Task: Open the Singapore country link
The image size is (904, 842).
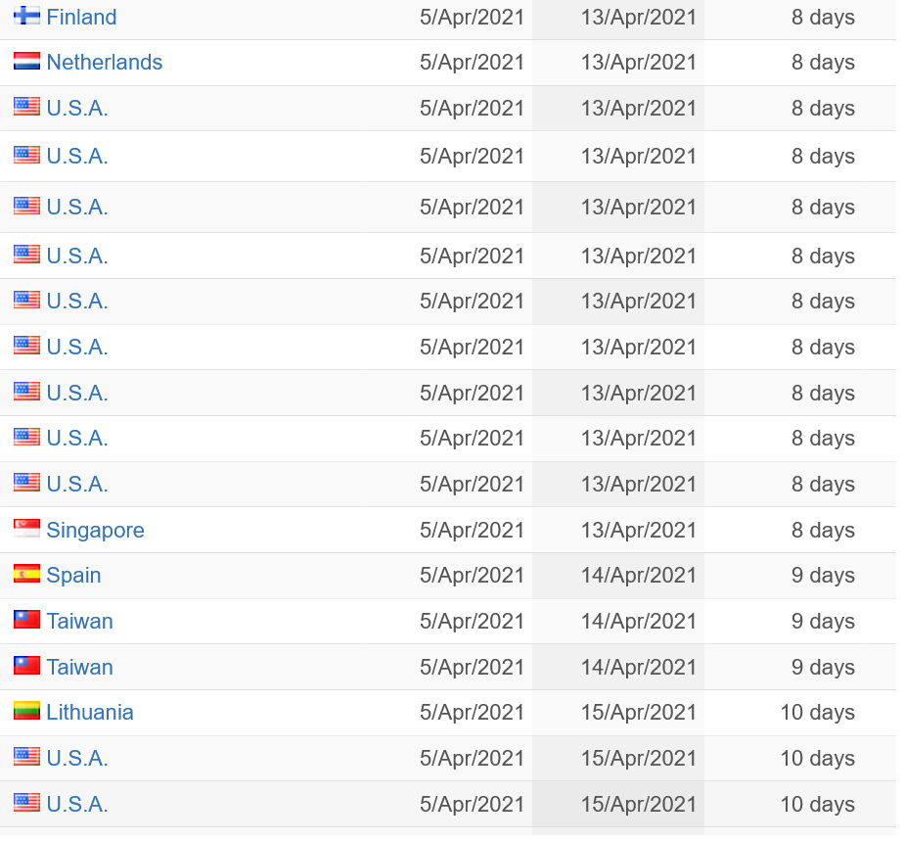Action: pos(95,531)
